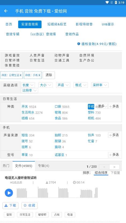Click the 下载 download button
Image resolution: width=126 pixels, height=223 pixels.
click(10, 205)
